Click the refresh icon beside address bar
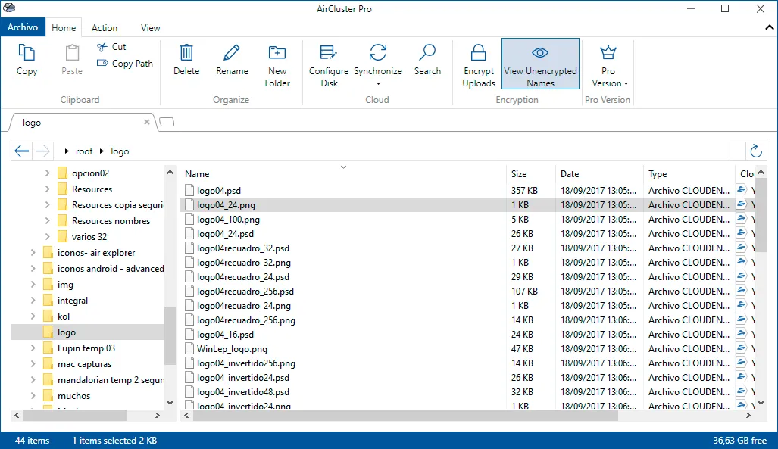Viewport: 778px width, 449px height. pyautogui.click(x=756, y=151)
